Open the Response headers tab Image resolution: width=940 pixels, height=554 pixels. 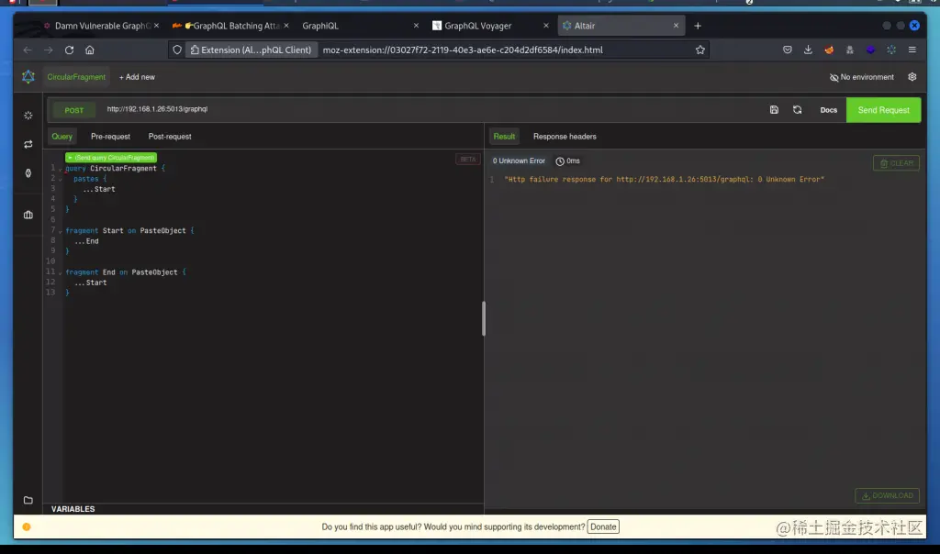pyautogui.click(x=565, y=137)
